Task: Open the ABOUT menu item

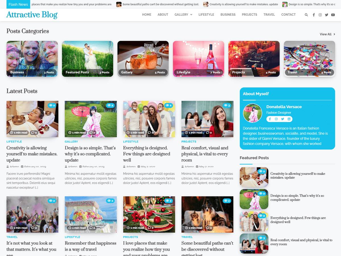Action: tap(163, 15)
